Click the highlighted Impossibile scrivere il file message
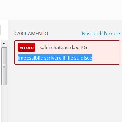Image resolution: width=122 pixels, height=122 pixels. pos(55,58)
